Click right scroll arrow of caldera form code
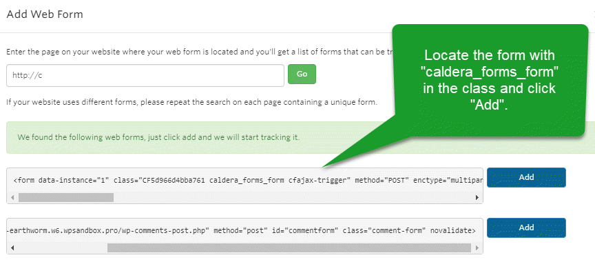 point(477,197)
